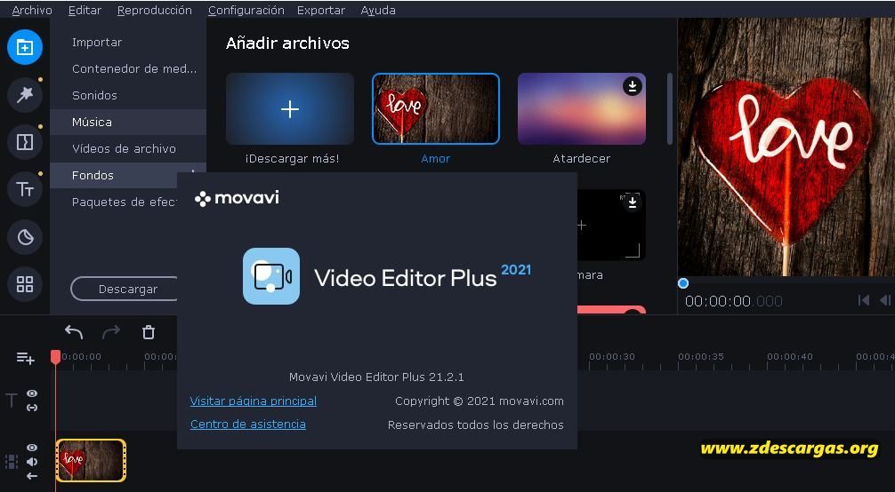Click the ¡Descargar más! plus tile
This screenshot has height=492, width=895.
[290, 109]
